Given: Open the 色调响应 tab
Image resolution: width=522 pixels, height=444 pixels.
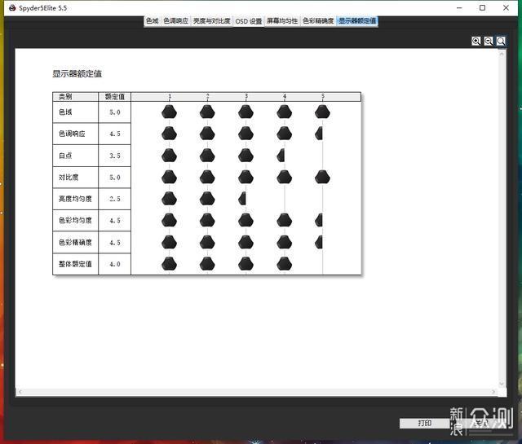Looking at the screenshot, I should (x=176, y=21).
